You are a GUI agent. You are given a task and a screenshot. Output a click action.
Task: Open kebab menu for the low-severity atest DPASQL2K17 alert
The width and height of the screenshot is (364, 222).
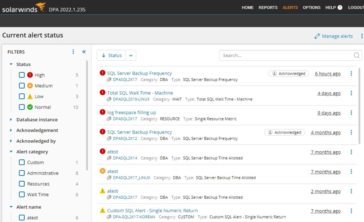(351, 191)
